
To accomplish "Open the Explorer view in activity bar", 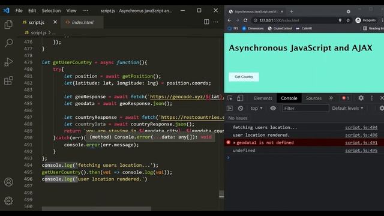I will click(8, 24).
